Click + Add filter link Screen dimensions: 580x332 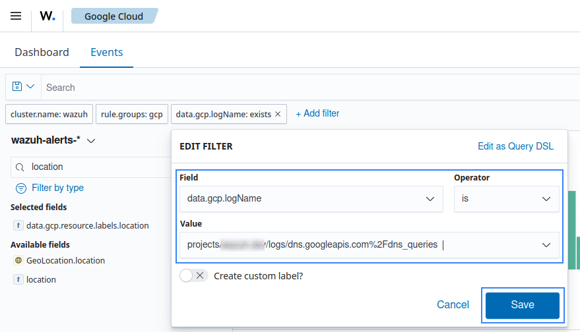(x=317, y=113)
